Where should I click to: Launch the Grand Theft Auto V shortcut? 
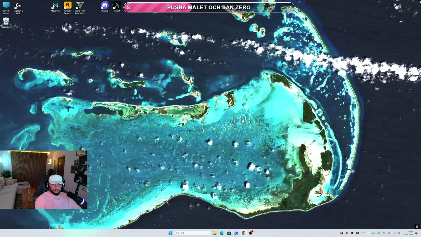point(80,8)
